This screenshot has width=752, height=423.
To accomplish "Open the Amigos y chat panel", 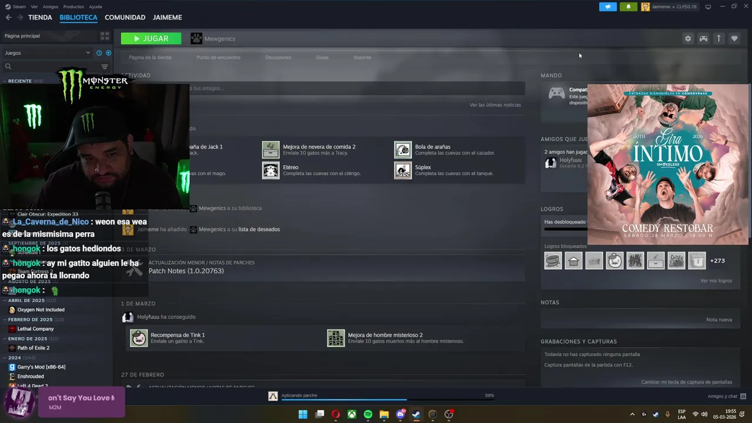I will 727,397.
